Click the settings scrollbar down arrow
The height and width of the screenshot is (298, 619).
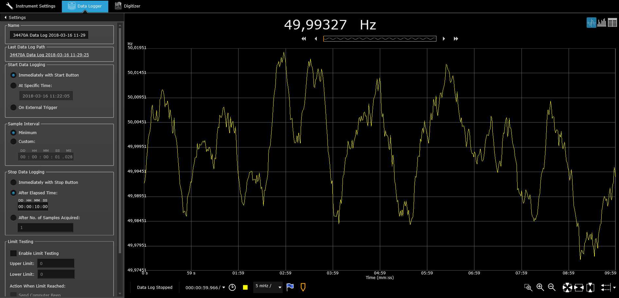(120, 294)
